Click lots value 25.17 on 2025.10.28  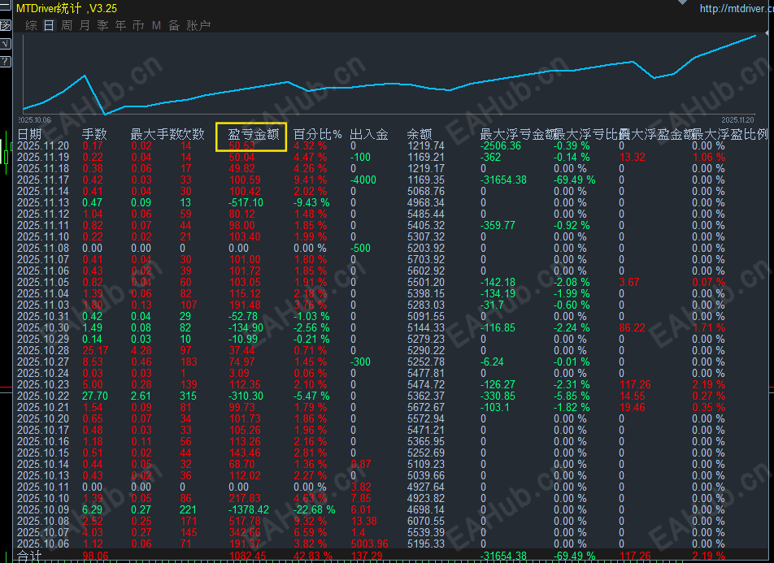pos(95,350)
